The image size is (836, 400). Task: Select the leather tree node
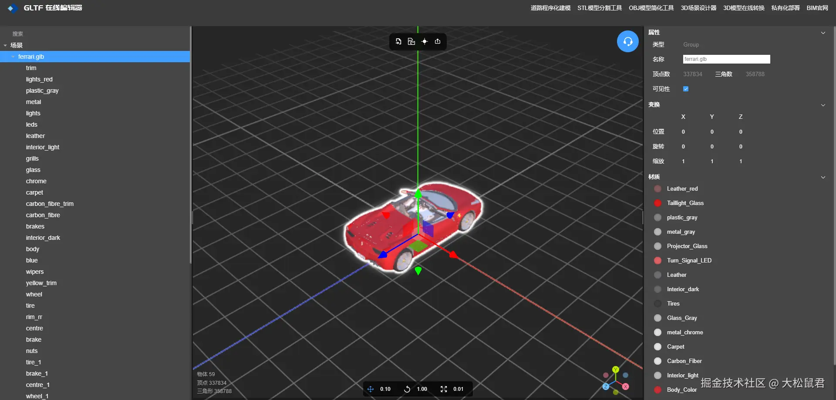95,136
